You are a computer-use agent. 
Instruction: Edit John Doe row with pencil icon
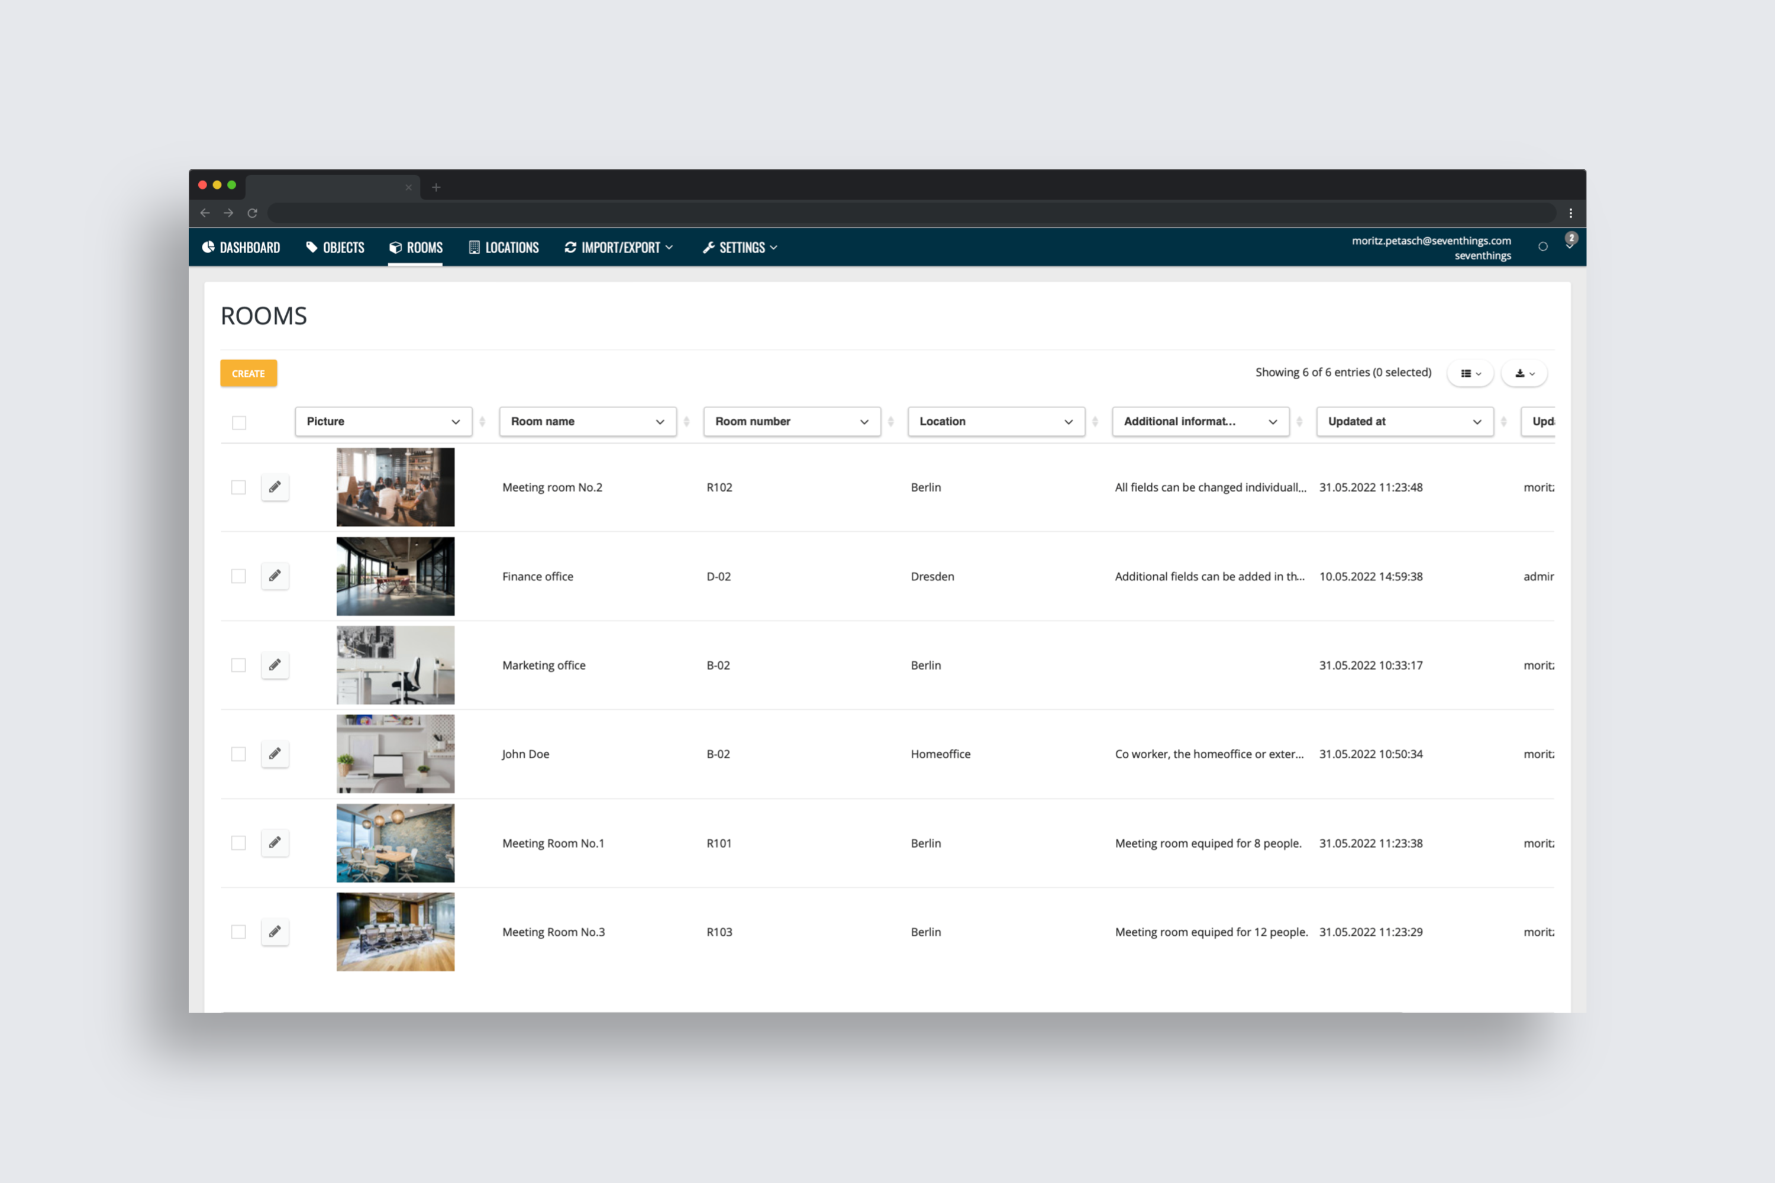275,754
